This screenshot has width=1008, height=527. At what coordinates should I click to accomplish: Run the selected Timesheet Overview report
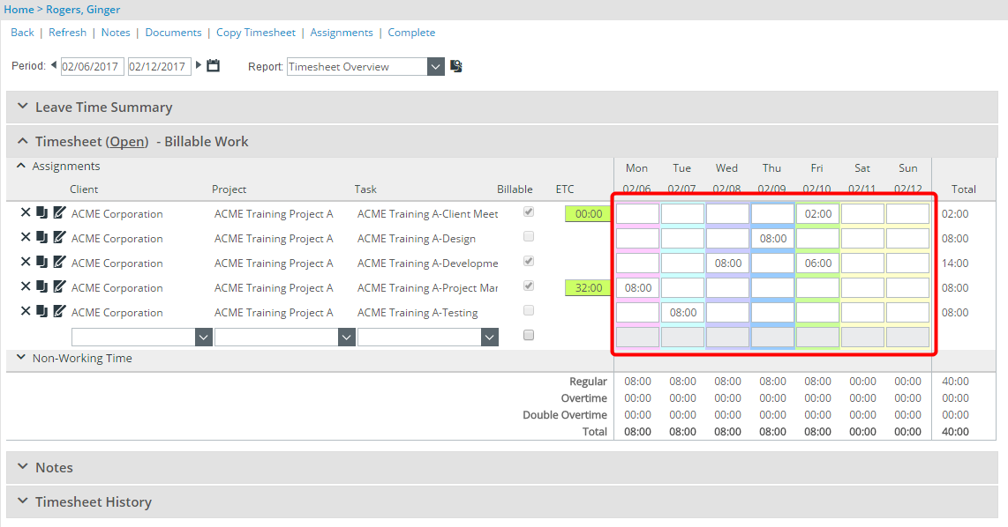[x=456, y=66]
